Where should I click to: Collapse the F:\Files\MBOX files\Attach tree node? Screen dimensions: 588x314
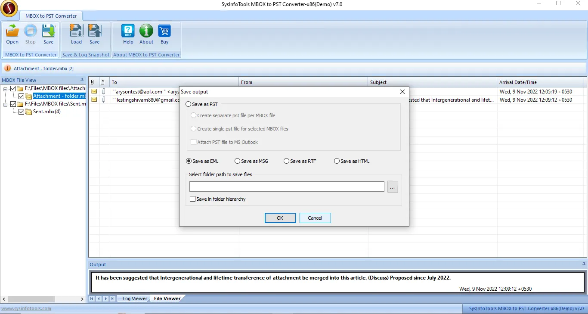[x=6, y=88]
